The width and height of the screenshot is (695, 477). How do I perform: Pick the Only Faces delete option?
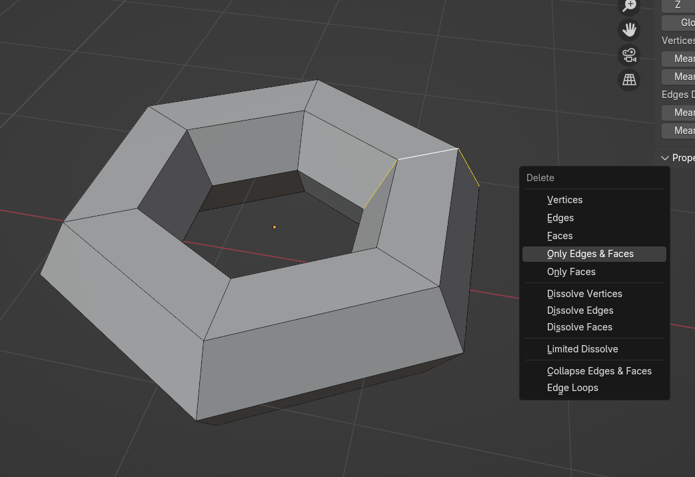click(594, 272)
